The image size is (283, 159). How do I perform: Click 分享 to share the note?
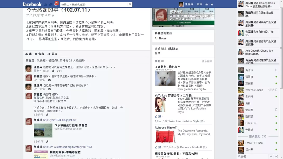point(52,54)
